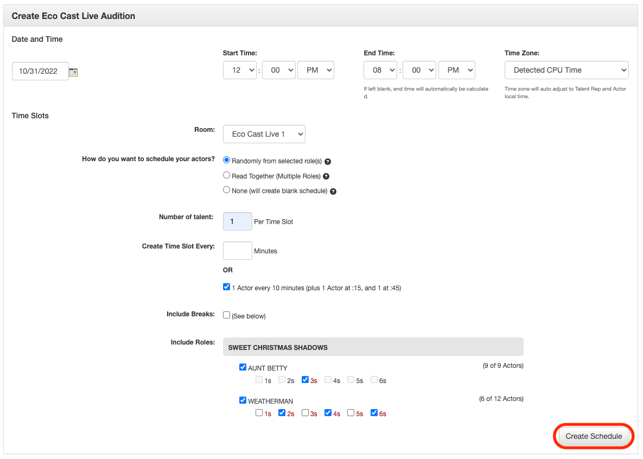643x459 pixels.
Task: Check AUNT BETTY 5s checkbox
Action: coord(351,380)
